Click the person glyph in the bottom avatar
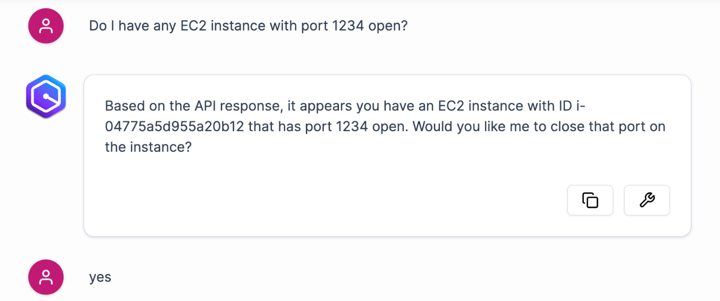 (46, 277)
